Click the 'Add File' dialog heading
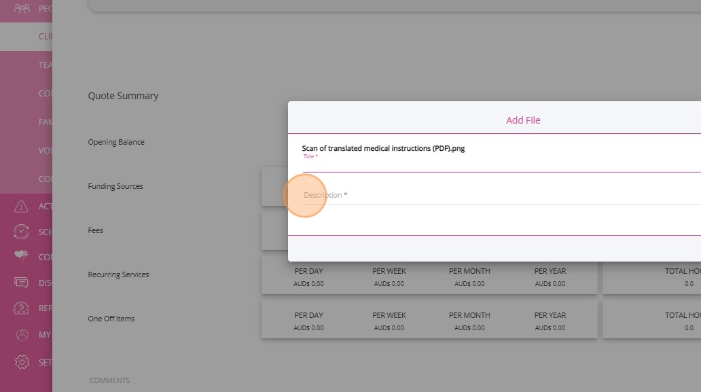 (523, 120)
